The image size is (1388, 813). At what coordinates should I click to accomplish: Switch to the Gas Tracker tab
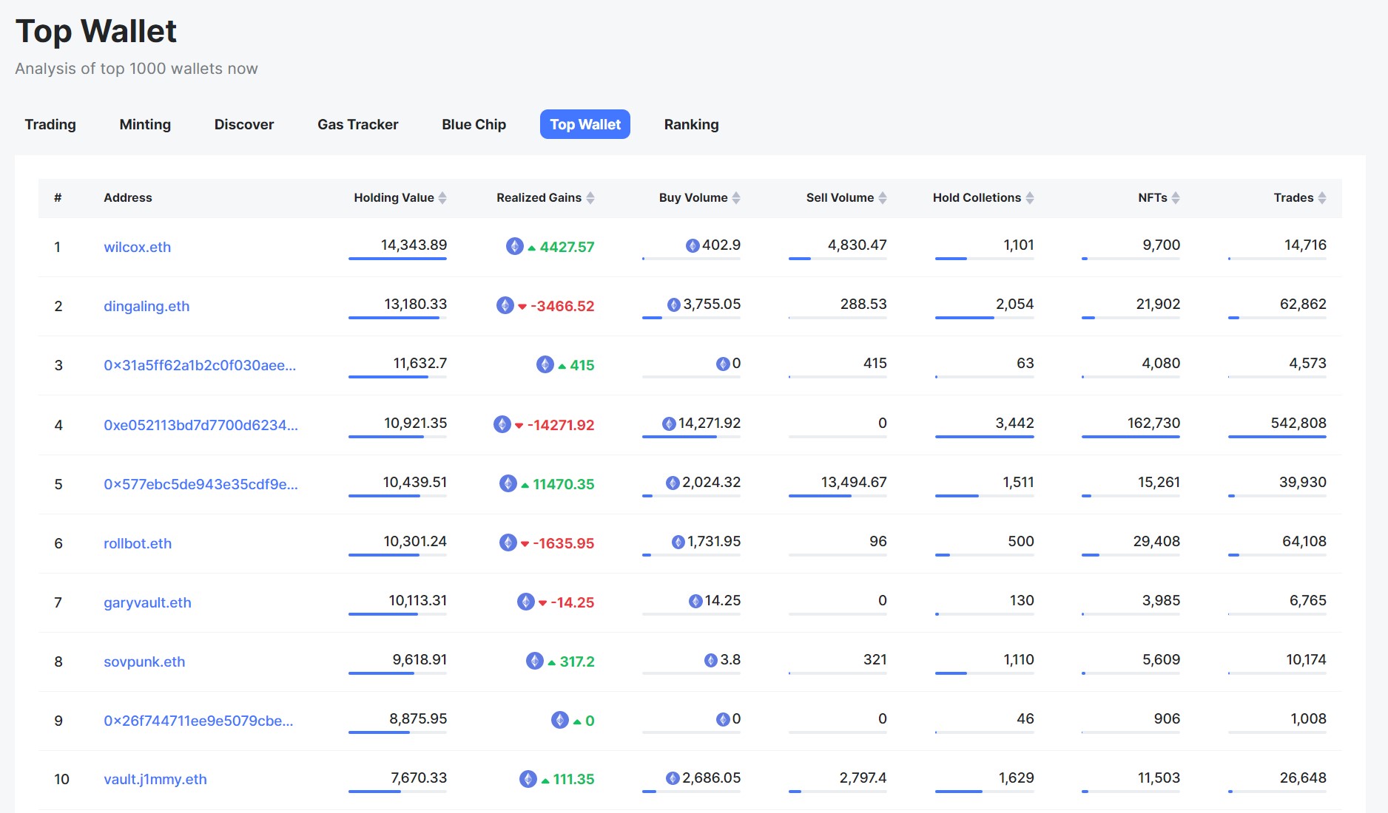pos(357,124)
